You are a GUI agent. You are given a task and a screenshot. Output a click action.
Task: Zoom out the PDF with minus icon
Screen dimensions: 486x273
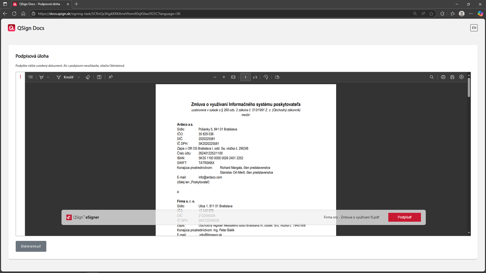[x=215, y=77]
